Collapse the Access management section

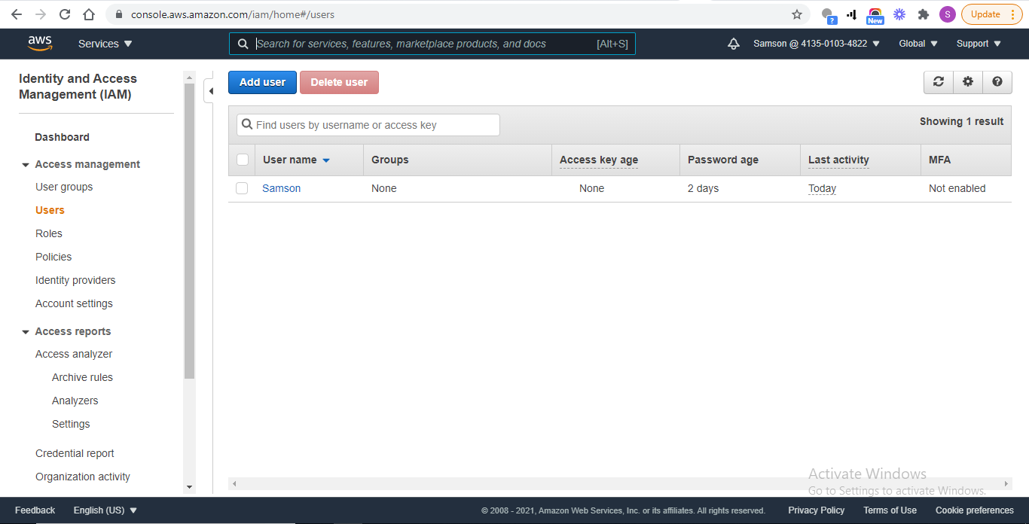coord(25,164)
